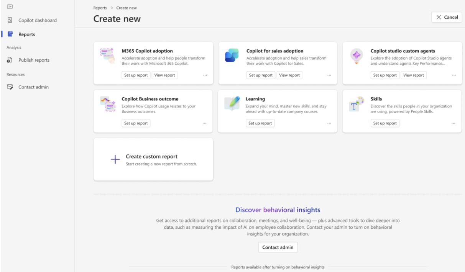
Task: Click the M365 Copilot adoption card icon
Action: click(107, 55)
